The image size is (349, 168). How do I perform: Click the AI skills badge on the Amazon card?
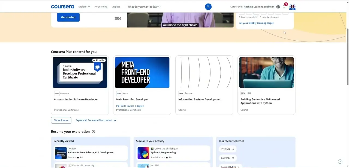tap(99, 60)
